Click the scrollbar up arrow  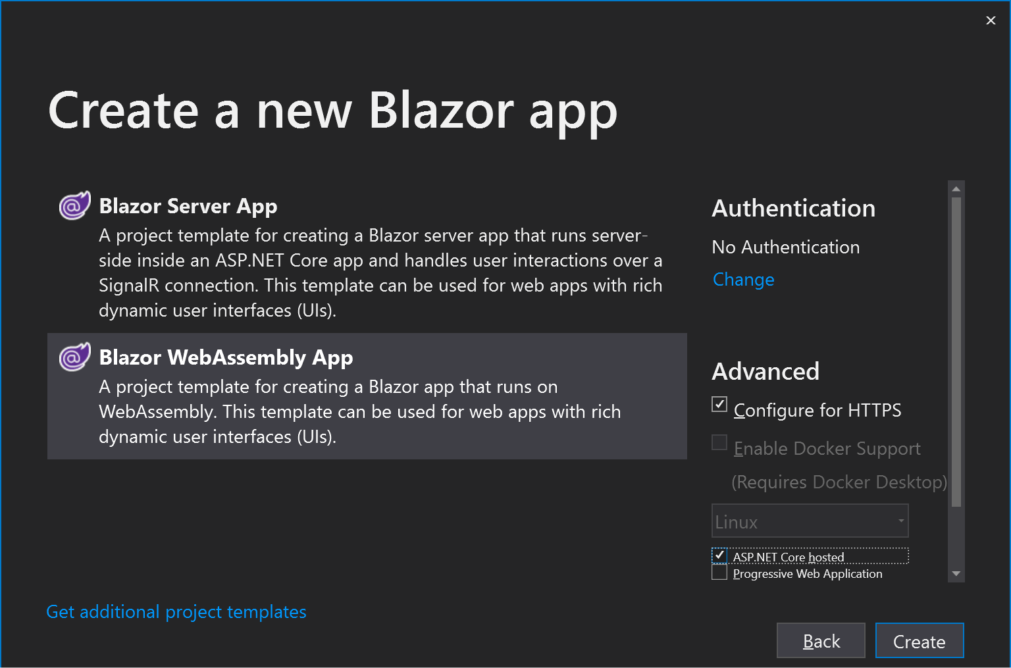point(956,189)
